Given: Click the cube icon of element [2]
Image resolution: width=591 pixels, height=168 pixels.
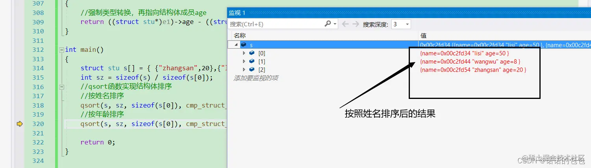Looking at the screenshot, I should pos(252,69).
